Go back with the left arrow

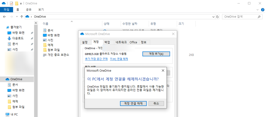pyautogui.click(x=4, y=17)
